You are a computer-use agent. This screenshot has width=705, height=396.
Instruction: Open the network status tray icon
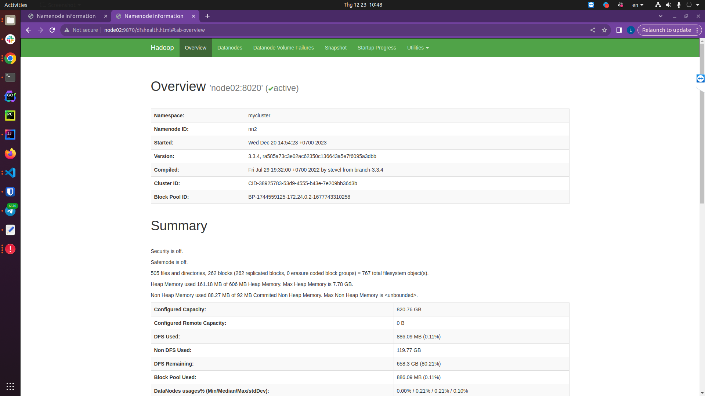tap(658, 5)
